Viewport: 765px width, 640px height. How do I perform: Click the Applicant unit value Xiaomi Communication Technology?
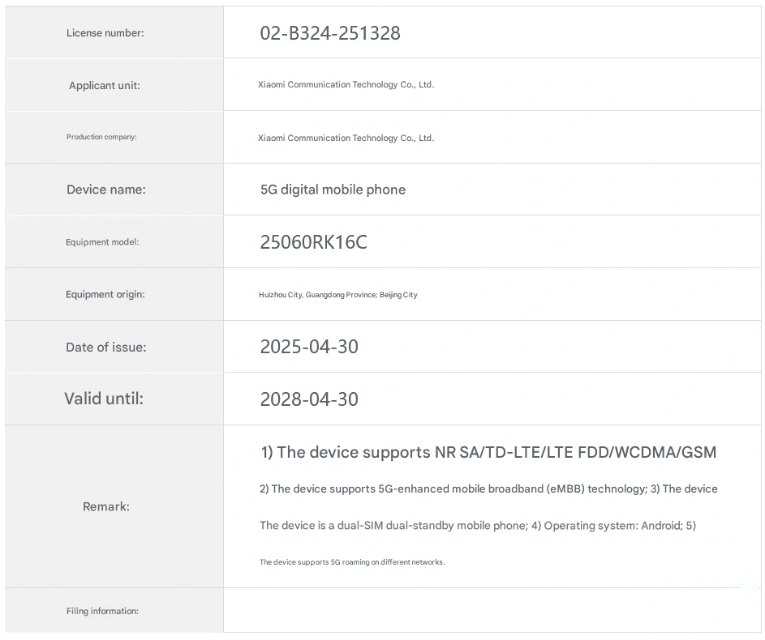tap(346, 85)
